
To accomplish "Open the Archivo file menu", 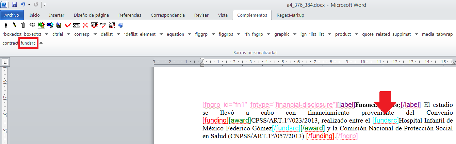I will pos(12,15).
